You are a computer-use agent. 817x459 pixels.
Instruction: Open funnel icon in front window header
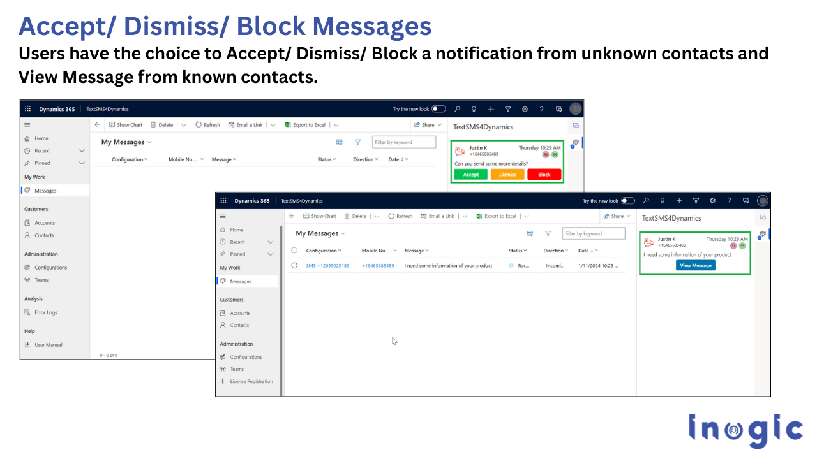pyautogui.click(x=696, y=200)
